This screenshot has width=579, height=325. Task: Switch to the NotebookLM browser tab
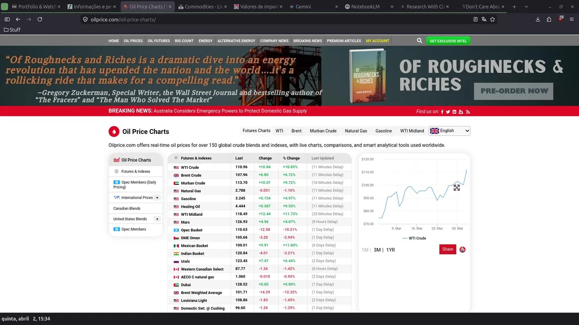coord(365,7)
